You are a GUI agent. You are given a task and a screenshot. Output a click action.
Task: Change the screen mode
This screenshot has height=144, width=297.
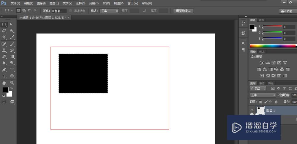pyautogui.click(x=12, y=102)
